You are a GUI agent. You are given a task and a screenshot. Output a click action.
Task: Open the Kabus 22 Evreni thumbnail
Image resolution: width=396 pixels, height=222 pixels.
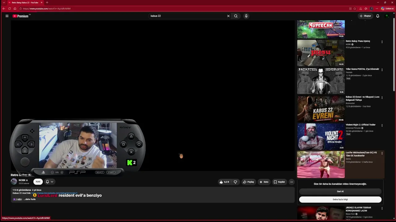321,109
